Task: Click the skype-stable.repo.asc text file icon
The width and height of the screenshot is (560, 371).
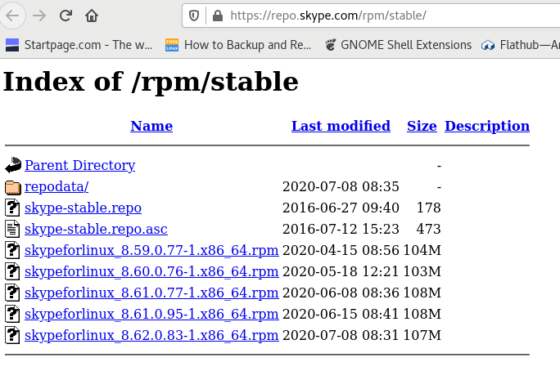Action: coord(13,229)
